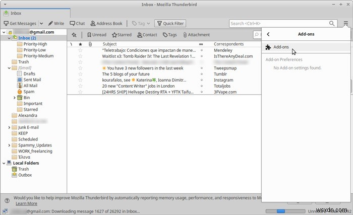353x215 pixels.
Task: Filter messages by Contact
Action: [x=147, y=35]
